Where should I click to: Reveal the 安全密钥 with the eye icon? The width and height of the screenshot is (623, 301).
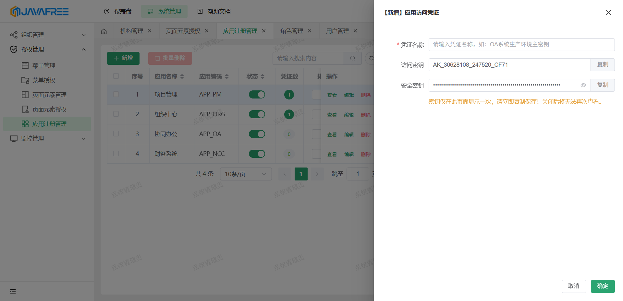tap(583, 85)
